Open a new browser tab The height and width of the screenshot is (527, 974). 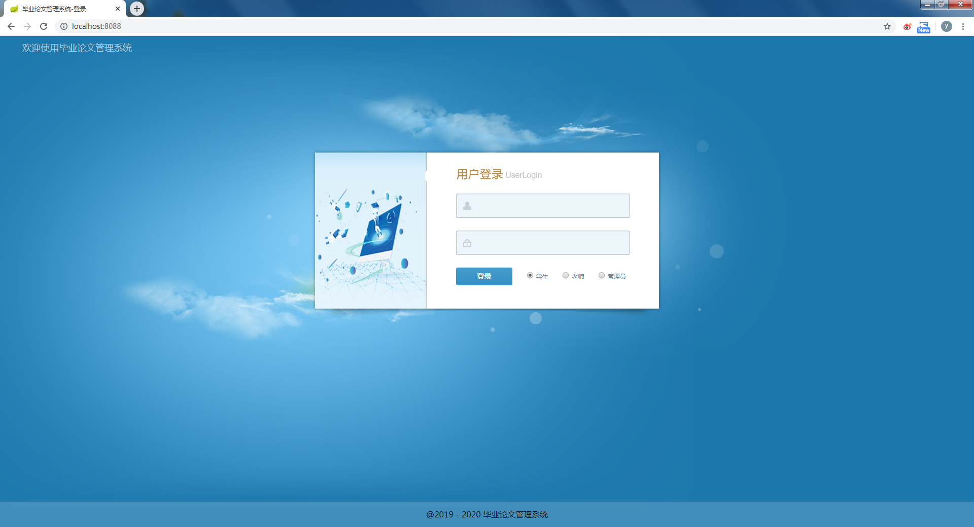point(136,8)
